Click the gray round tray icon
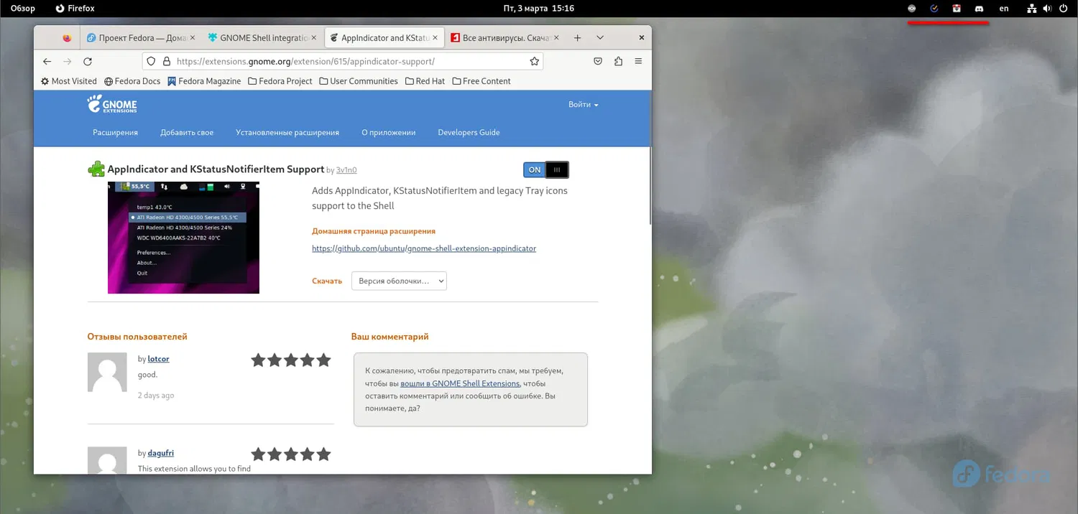The image size is (1078, 514). point(912,9)
